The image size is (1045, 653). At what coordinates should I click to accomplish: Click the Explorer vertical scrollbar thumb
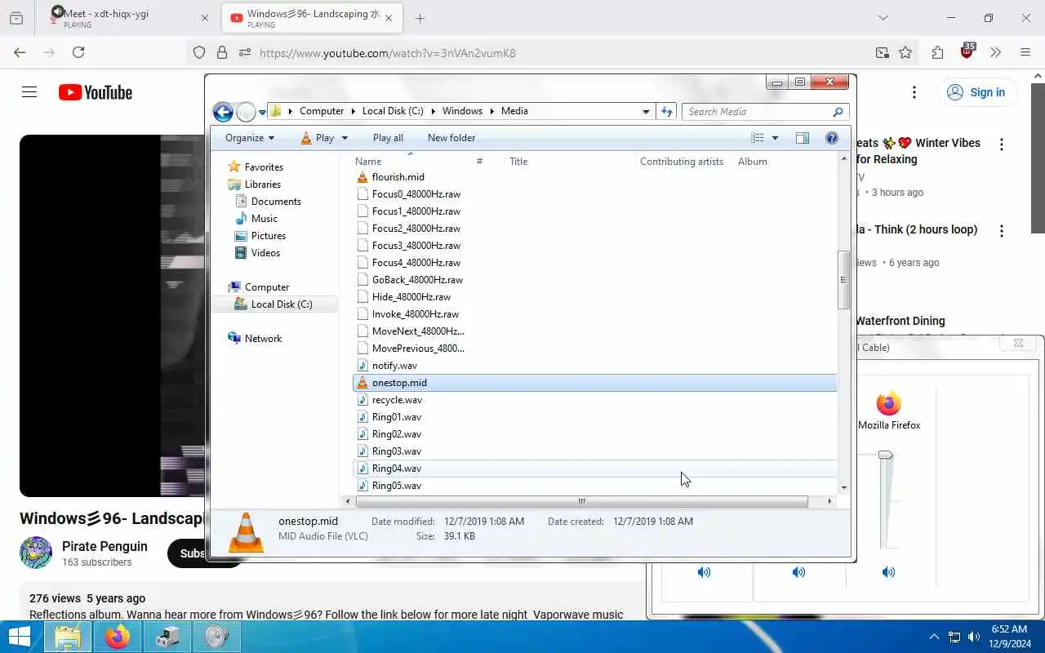tap(843, 280)
